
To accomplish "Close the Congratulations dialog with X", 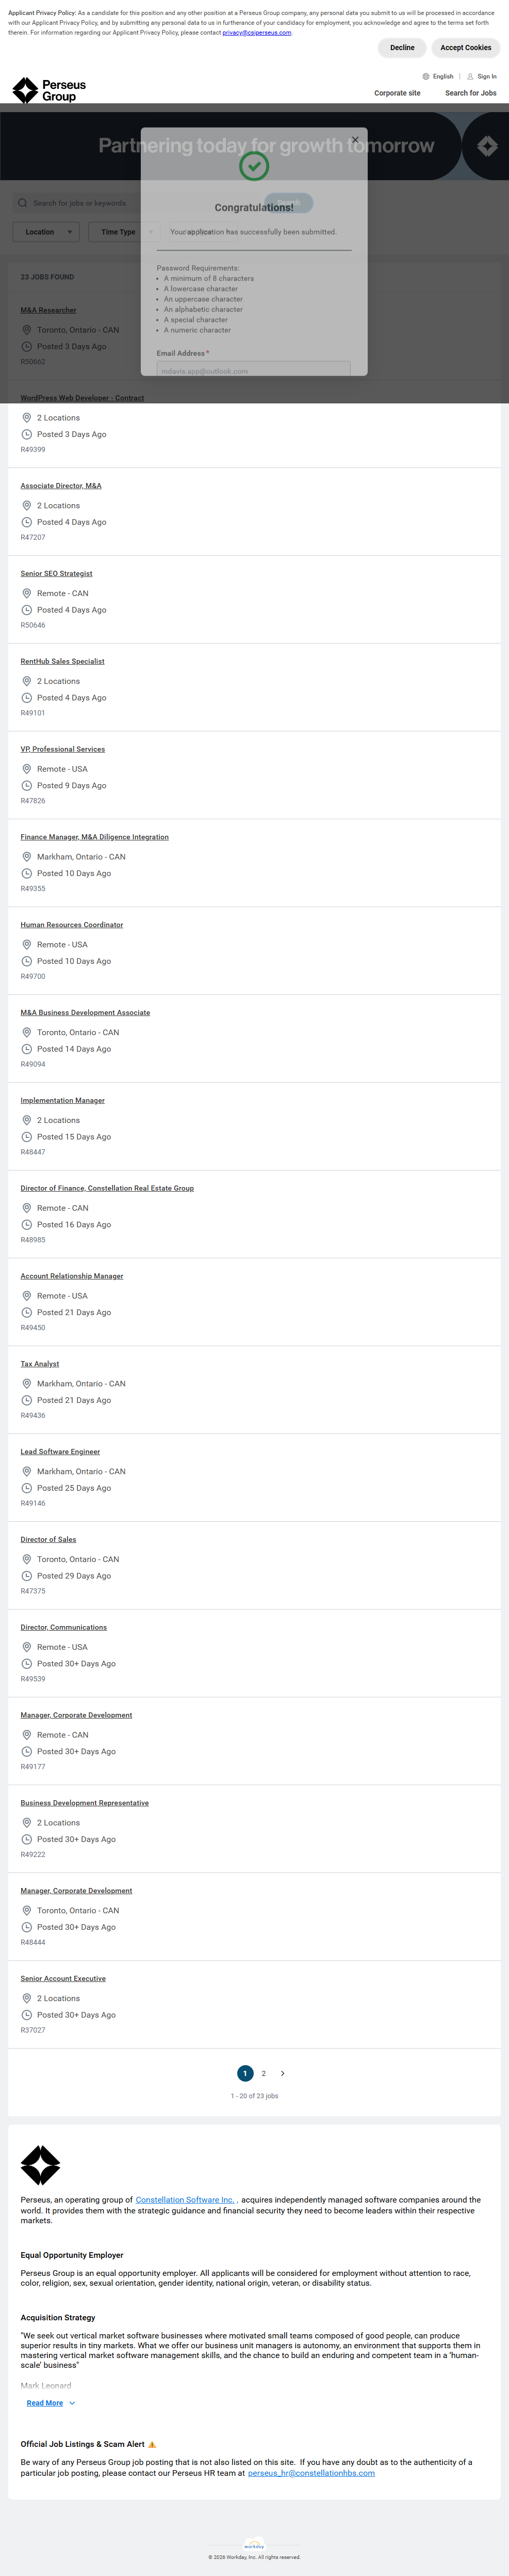I will [354, 140].
